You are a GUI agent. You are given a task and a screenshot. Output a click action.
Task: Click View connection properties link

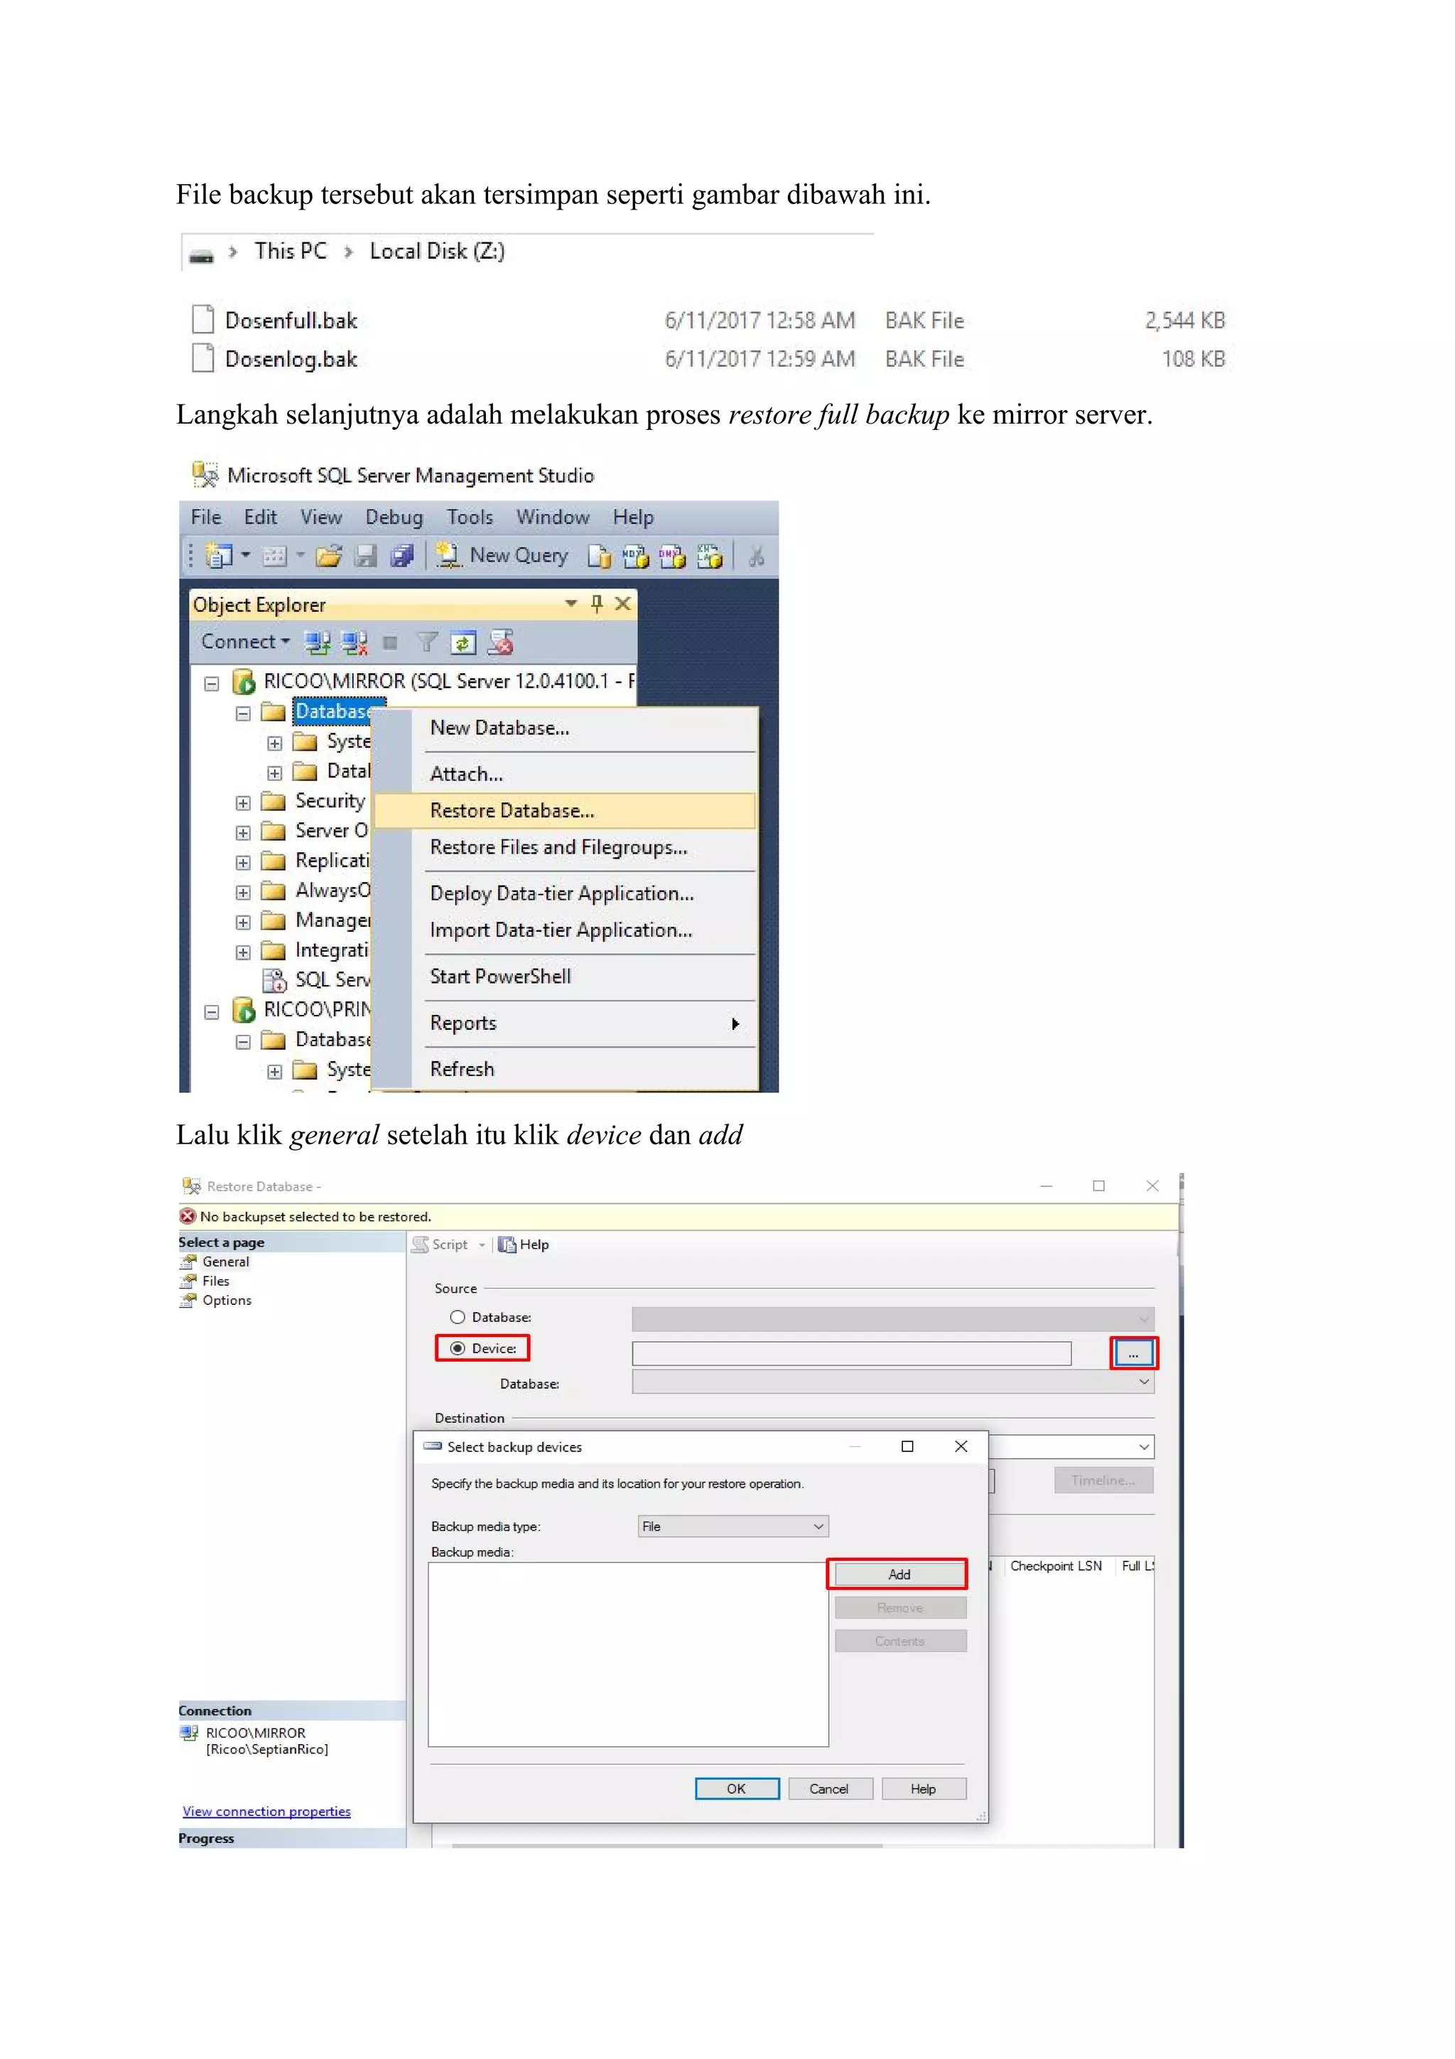click(x=266, y=1812)
